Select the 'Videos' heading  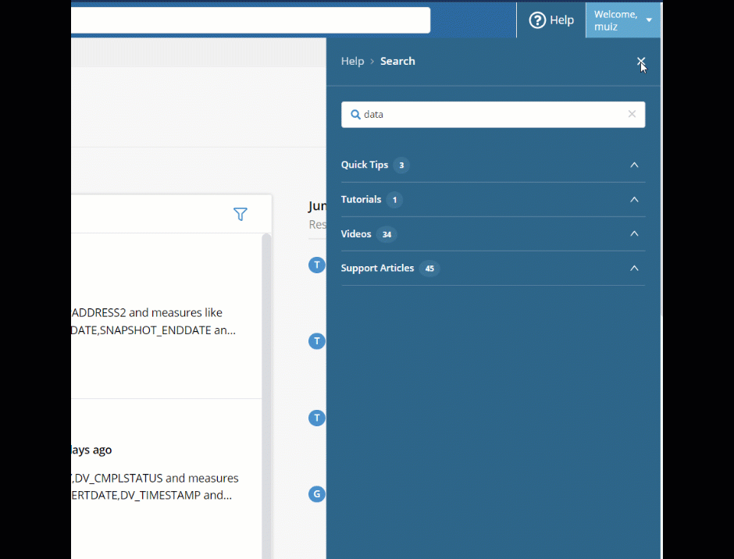point(356,234)
